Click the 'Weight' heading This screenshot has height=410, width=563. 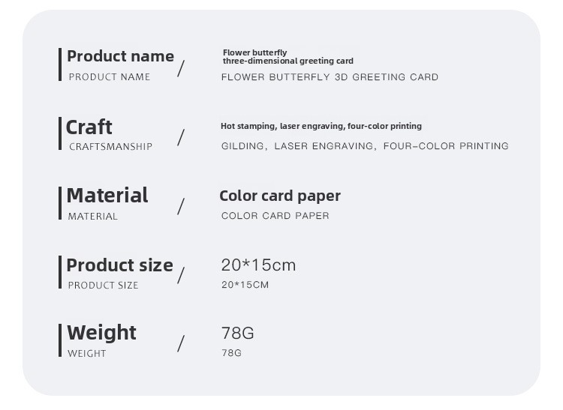point(101,333)
